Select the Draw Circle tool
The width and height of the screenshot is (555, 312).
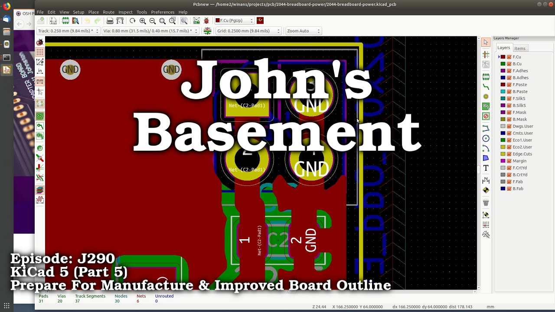coord(486,138)
